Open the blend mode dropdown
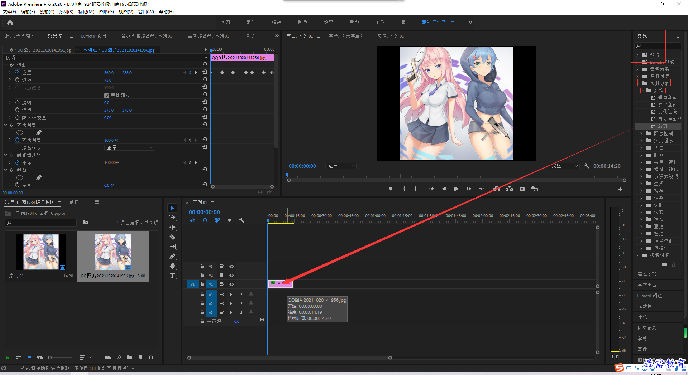Image resolution: width=688 pixels, height=375 pixels. [130, 147]
